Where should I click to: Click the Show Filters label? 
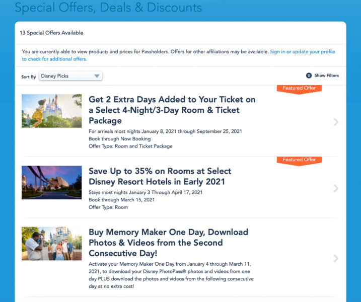(326, 75)
